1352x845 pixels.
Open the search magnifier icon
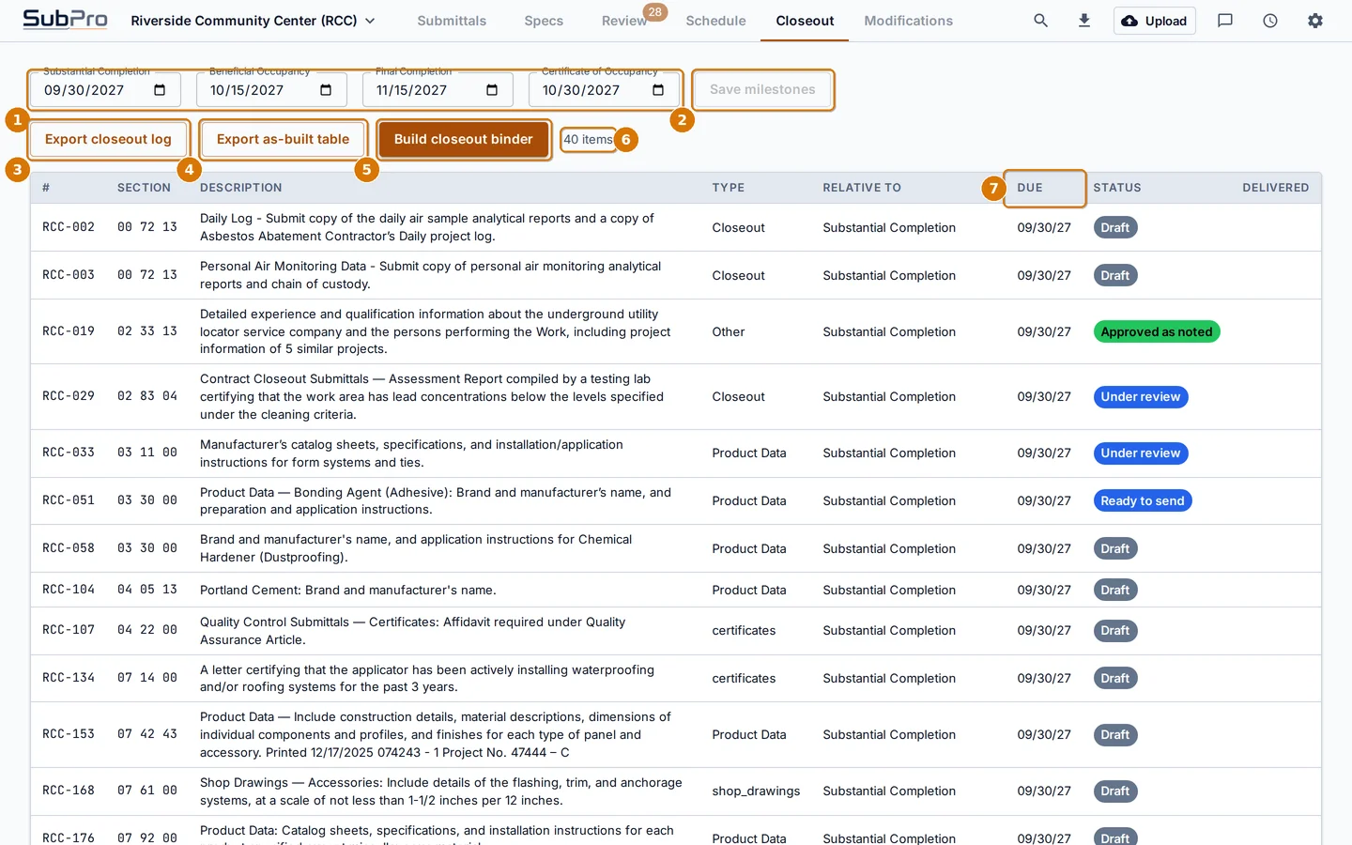pos(1040,21)
